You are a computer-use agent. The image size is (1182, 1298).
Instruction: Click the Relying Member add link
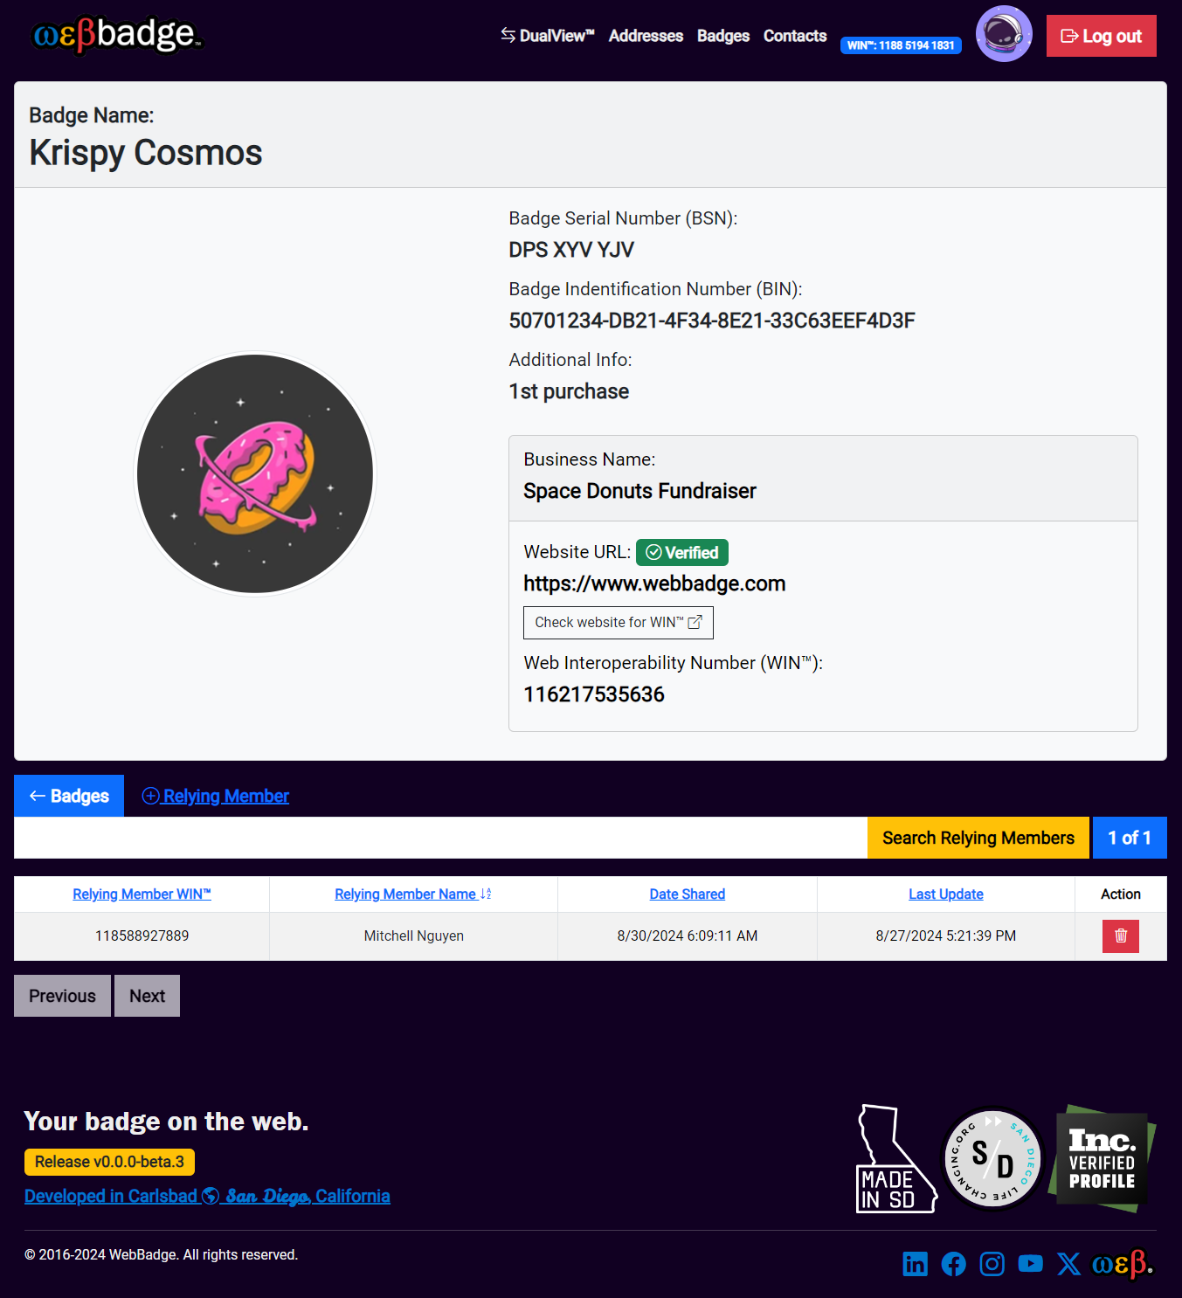216,796
